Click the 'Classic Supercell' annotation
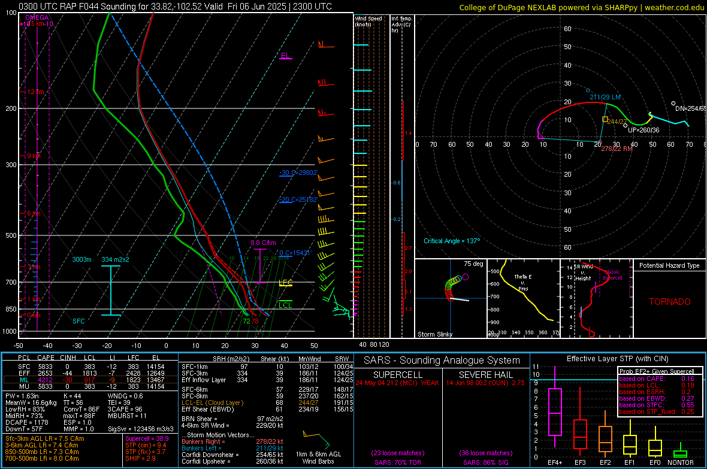 click(612, 275)
